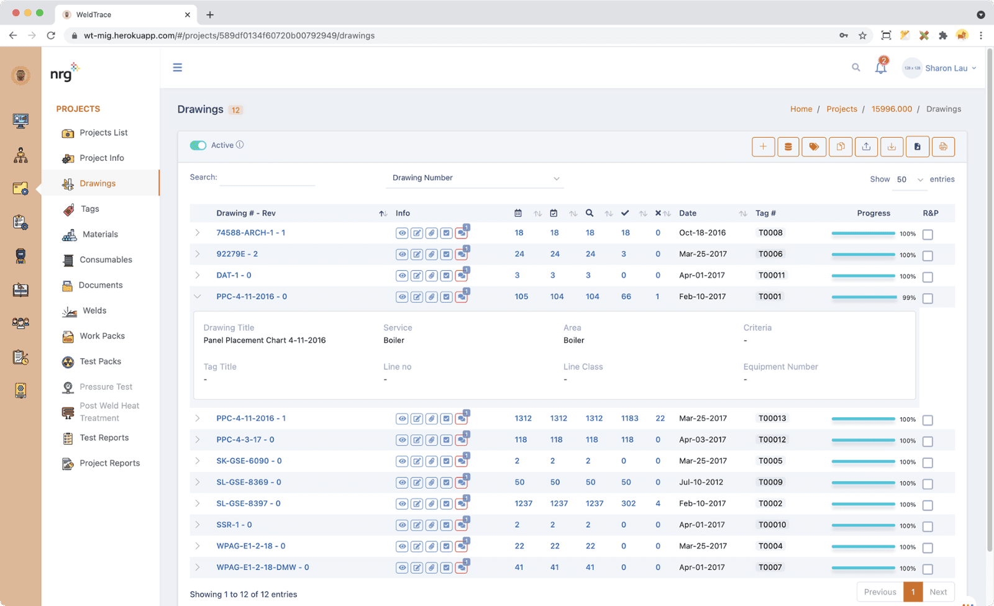994x606 pixels.
Task: Collapse the PPC-4-11-2016 - 0 row details
Action: click(198, 297)
